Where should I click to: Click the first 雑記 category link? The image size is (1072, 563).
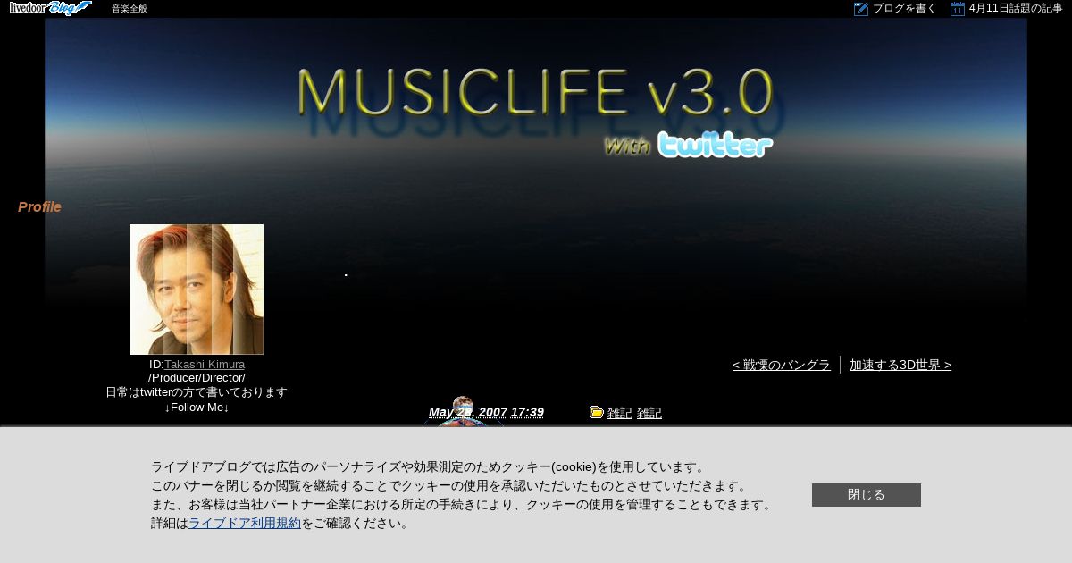point(620,413)
